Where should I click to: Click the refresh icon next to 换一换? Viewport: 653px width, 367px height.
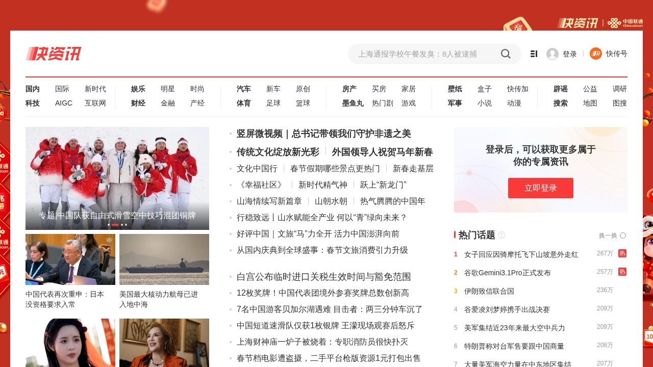pos(623,235)
